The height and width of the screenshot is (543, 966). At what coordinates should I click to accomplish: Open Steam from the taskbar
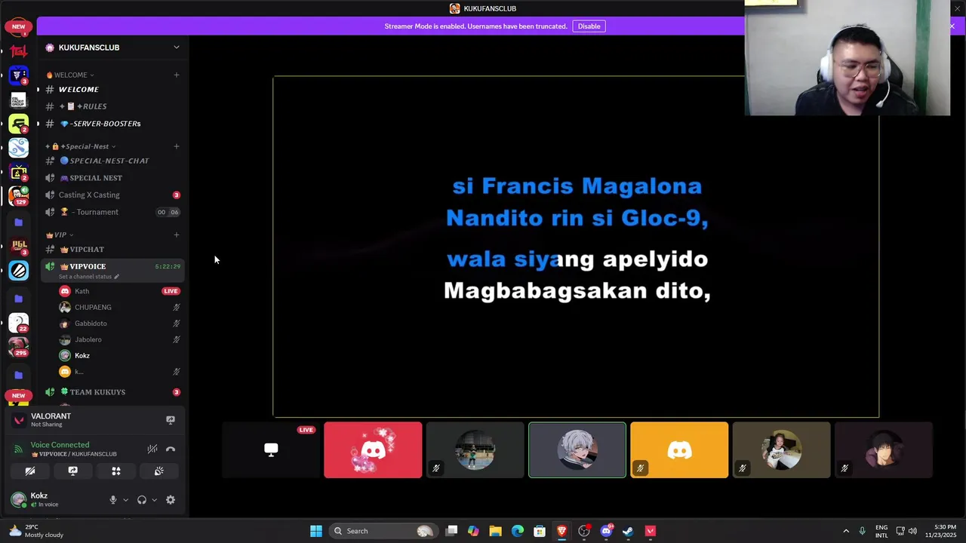click(628, 531)
